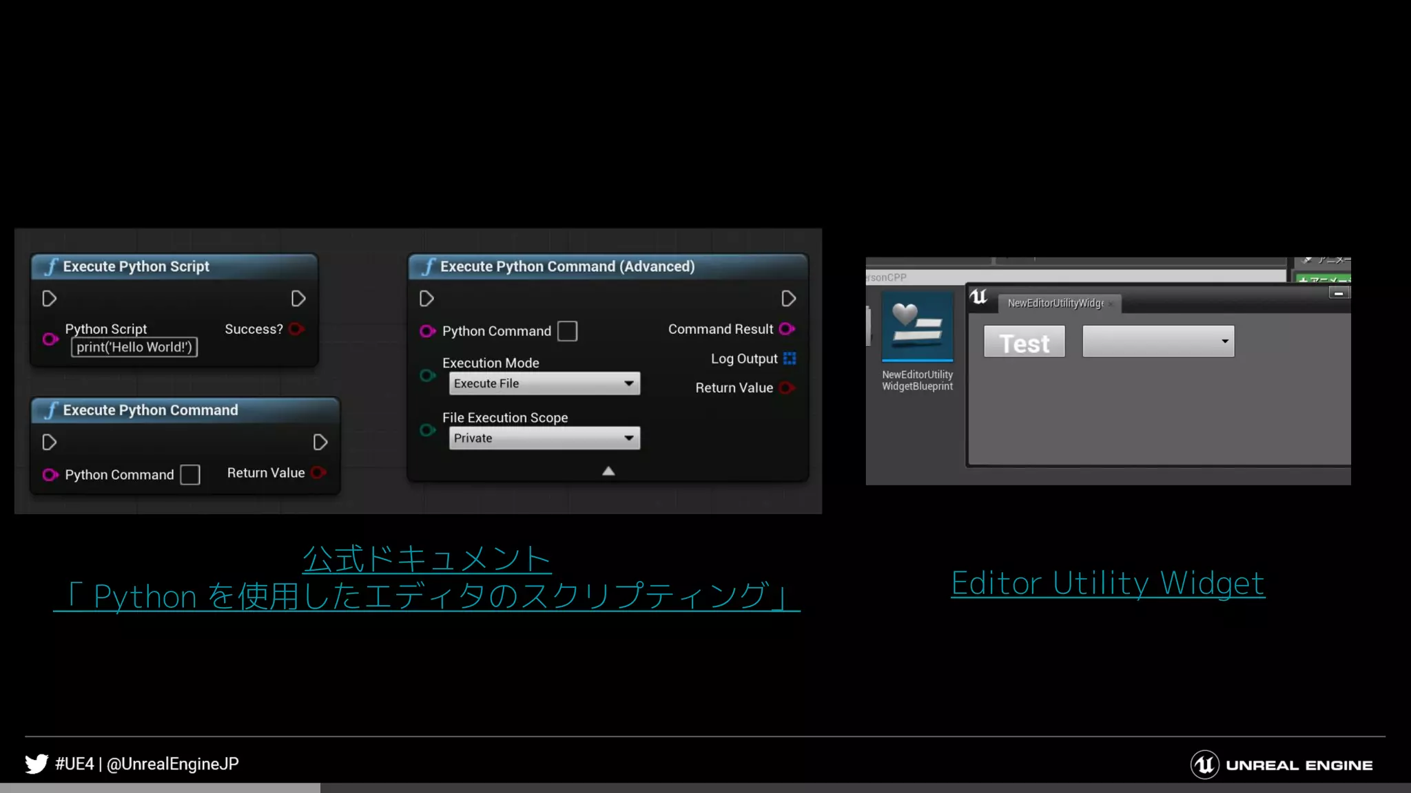The height and width of the screenshot is (793, 1411).
Task: Minimize the editor utility widget window
Action: pos(1338,293)
